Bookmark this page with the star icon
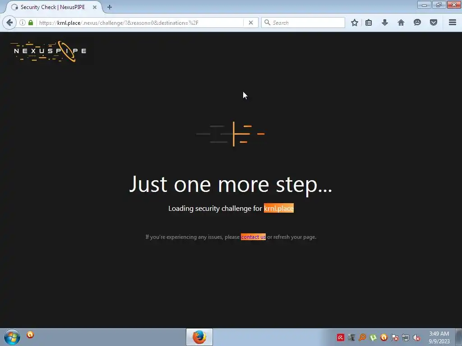The width and height of the screenshot is (462, 346). point(355,23)
